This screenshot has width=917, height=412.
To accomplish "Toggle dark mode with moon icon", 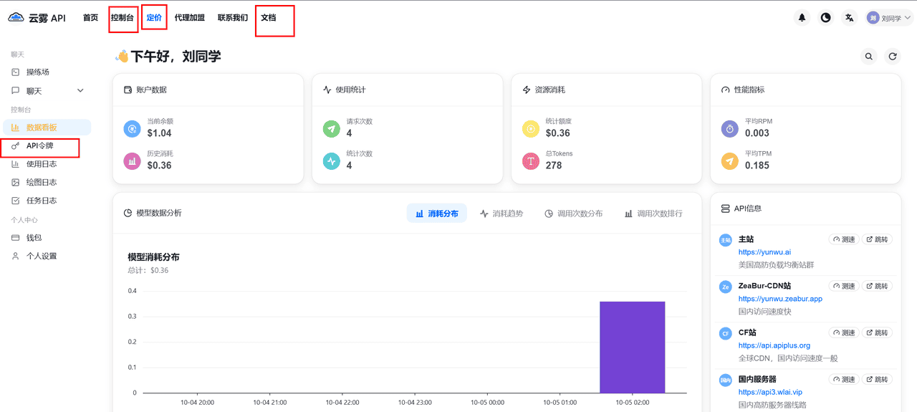I will 825,18.
